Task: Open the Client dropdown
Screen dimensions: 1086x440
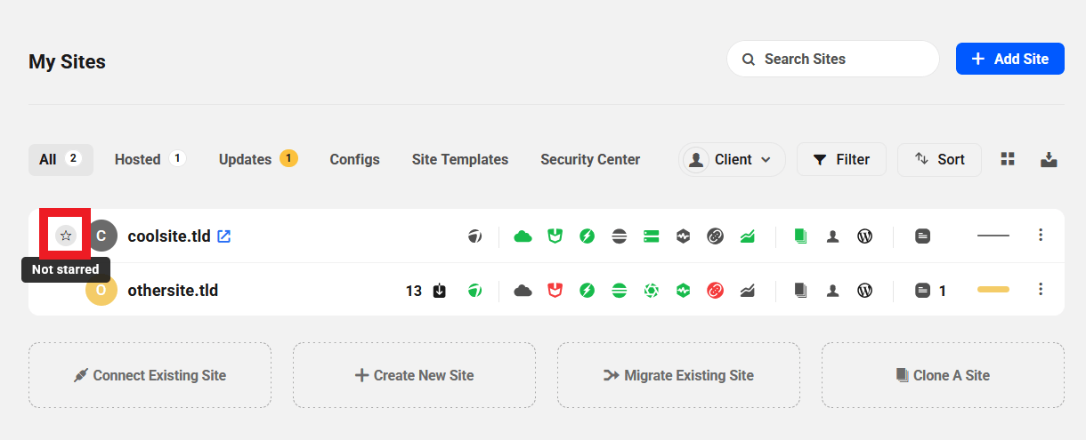Action: (733, 160)
